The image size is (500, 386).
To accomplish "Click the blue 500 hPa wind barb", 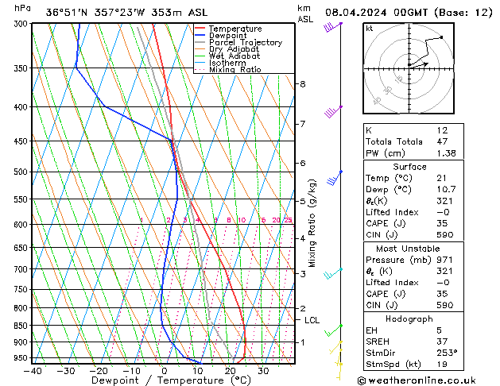I will pyautogui.click(x=334, y=178).
